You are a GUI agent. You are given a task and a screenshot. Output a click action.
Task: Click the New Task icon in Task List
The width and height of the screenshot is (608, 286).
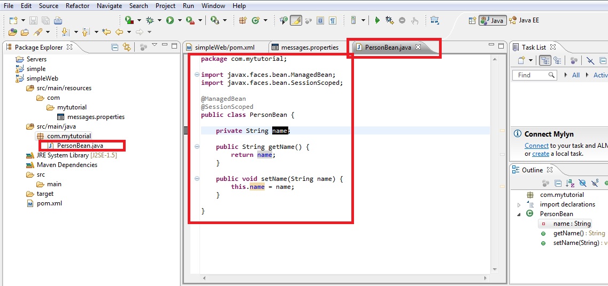[522, 60]
